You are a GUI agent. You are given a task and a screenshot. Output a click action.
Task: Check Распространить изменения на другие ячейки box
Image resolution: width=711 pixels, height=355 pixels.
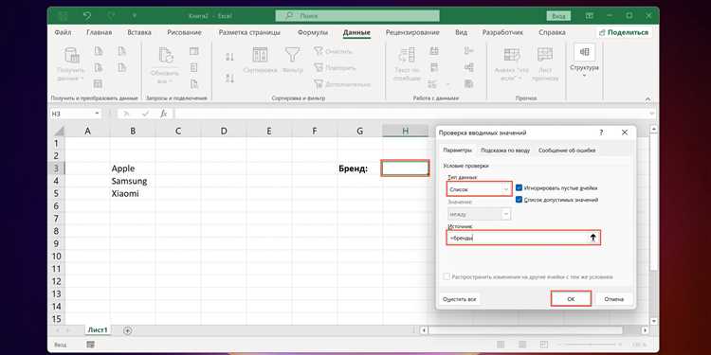point(447,276)
